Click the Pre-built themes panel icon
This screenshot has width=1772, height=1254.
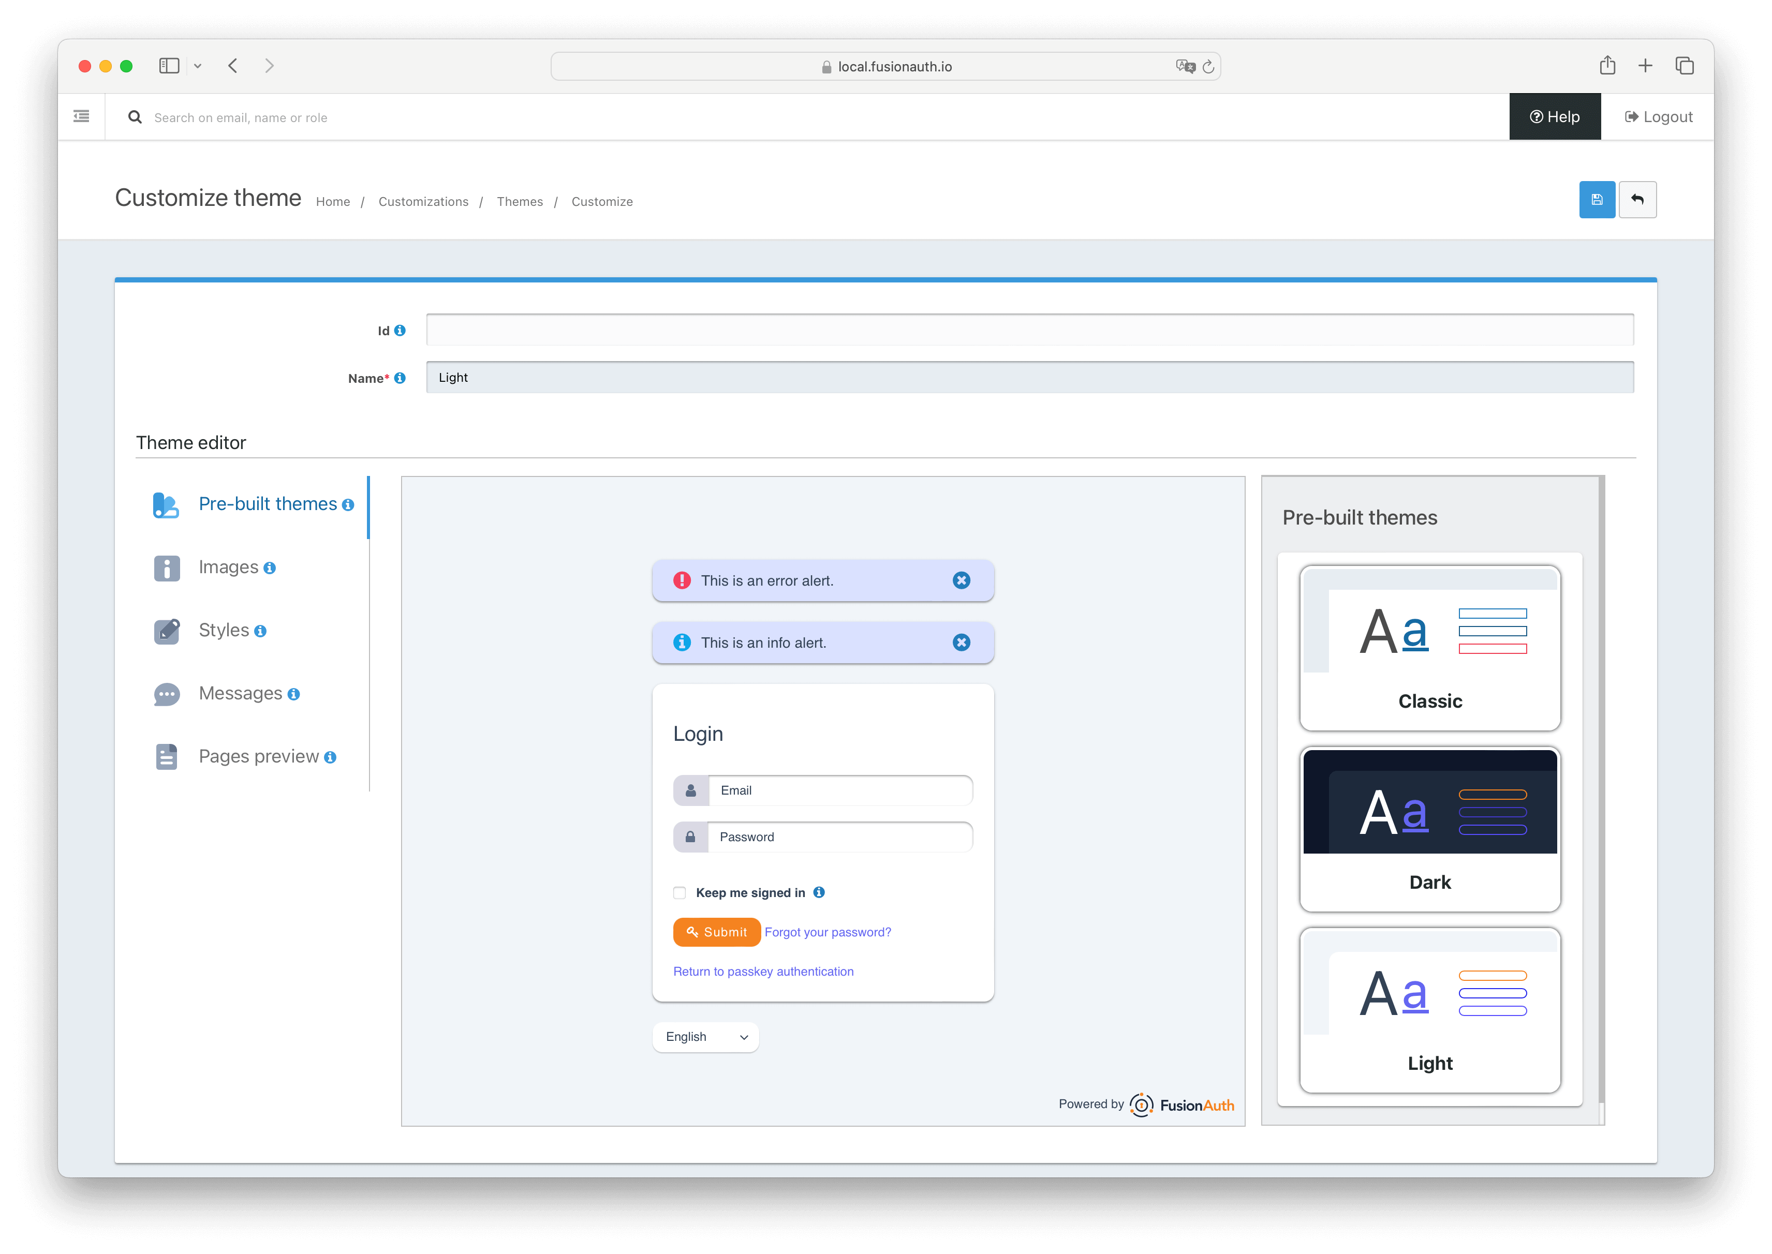tap(166, 503)
